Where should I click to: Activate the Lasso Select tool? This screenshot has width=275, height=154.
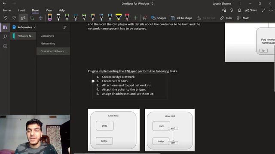(32, 18)
